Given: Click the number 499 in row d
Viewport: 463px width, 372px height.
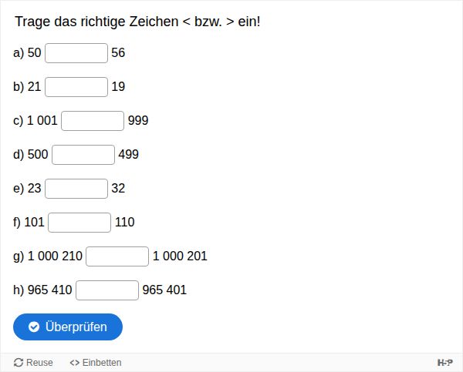Looking at the screenshot, I should point(128,155).
